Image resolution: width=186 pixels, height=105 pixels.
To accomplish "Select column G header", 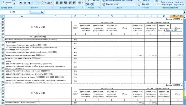I will tap(112, 16).
